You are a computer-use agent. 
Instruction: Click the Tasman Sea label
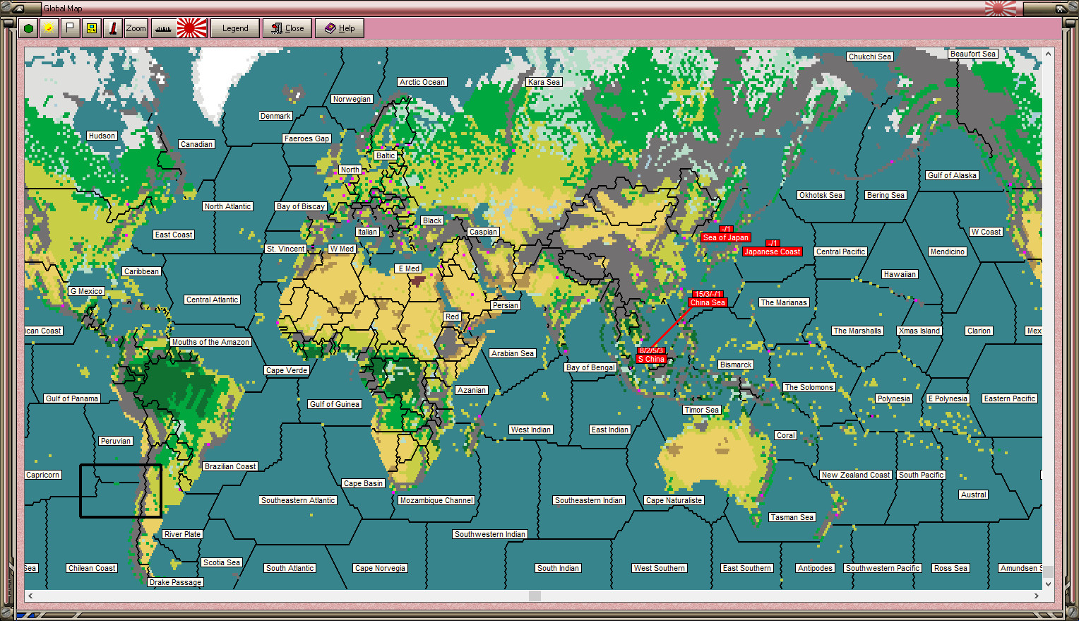792,517
